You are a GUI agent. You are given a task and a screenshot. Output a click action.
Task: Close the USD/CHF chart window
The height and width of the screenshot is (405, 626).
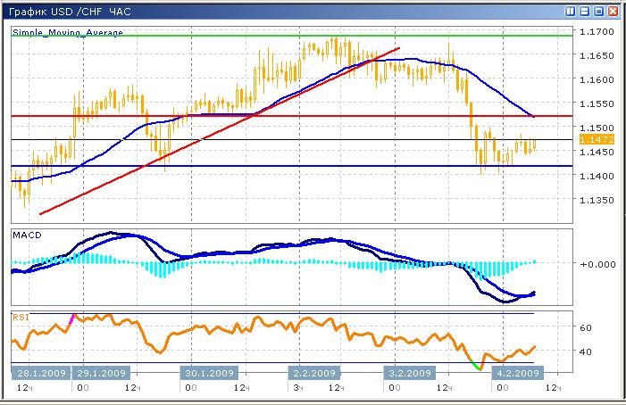coord(613,12)
